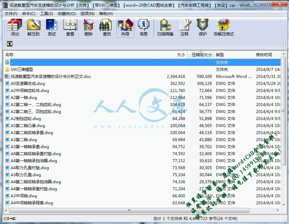The image size is (289, 224).
Task: Click the horizontal scrollbar thumb
Action: point(129,210)
